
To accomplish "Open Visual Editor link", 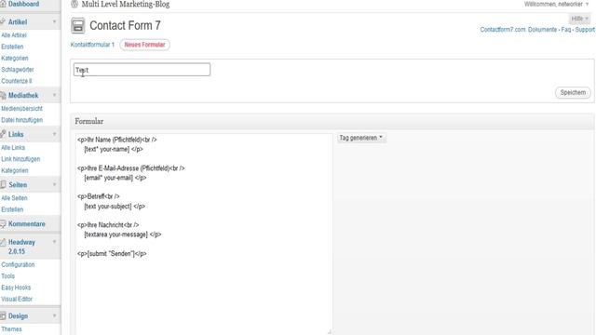I will (17, 299).
